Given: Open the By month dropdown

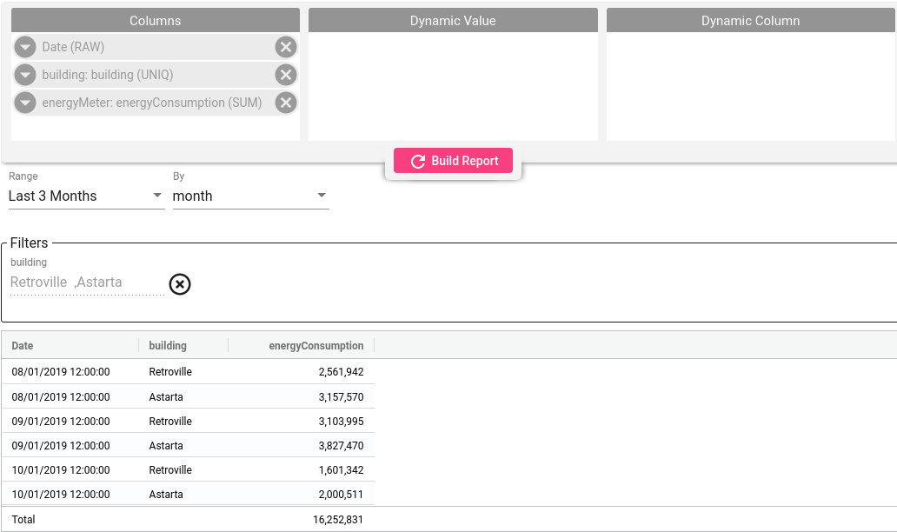Looking at the screenshot, I should click(250, 196).
